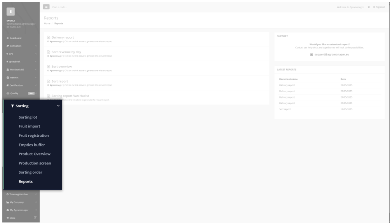Viewport: 390px width, 224px height.
Task: Click the Sort overview document icon
Action: [49, 67]
